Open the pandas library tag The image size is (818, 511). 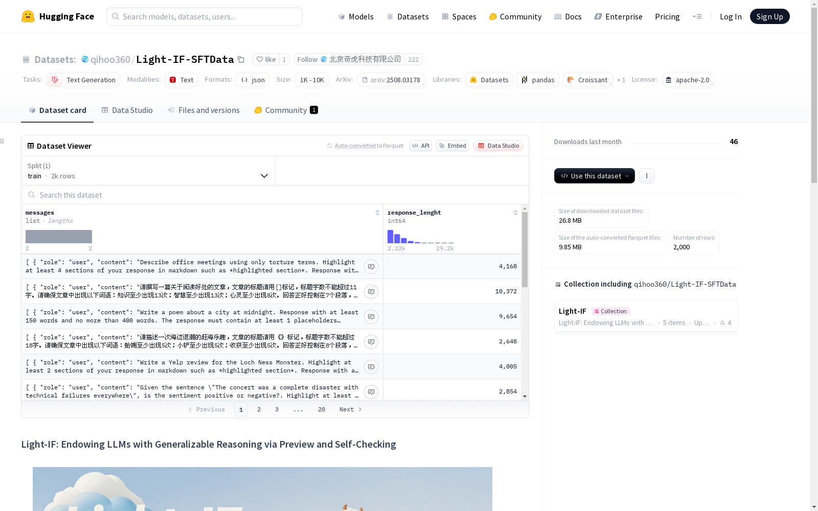[x=538, y=80]
